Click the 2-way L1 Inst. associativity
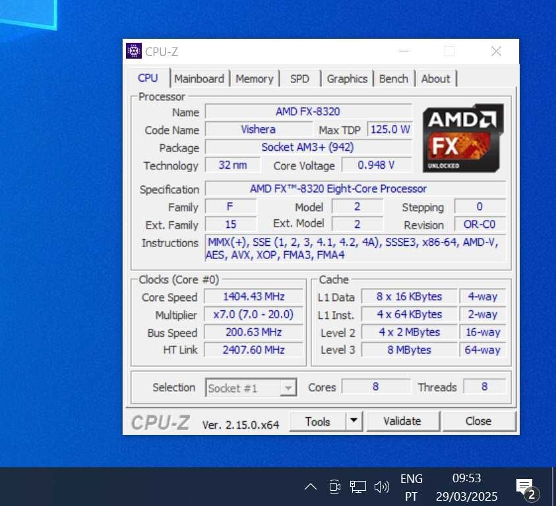Image resolution: width=556 pixels, height=506 pixels. [x=483, y=314]
